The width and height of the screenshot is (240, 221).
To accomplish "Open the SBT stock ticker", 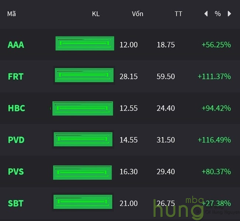I will pos(16,203).
